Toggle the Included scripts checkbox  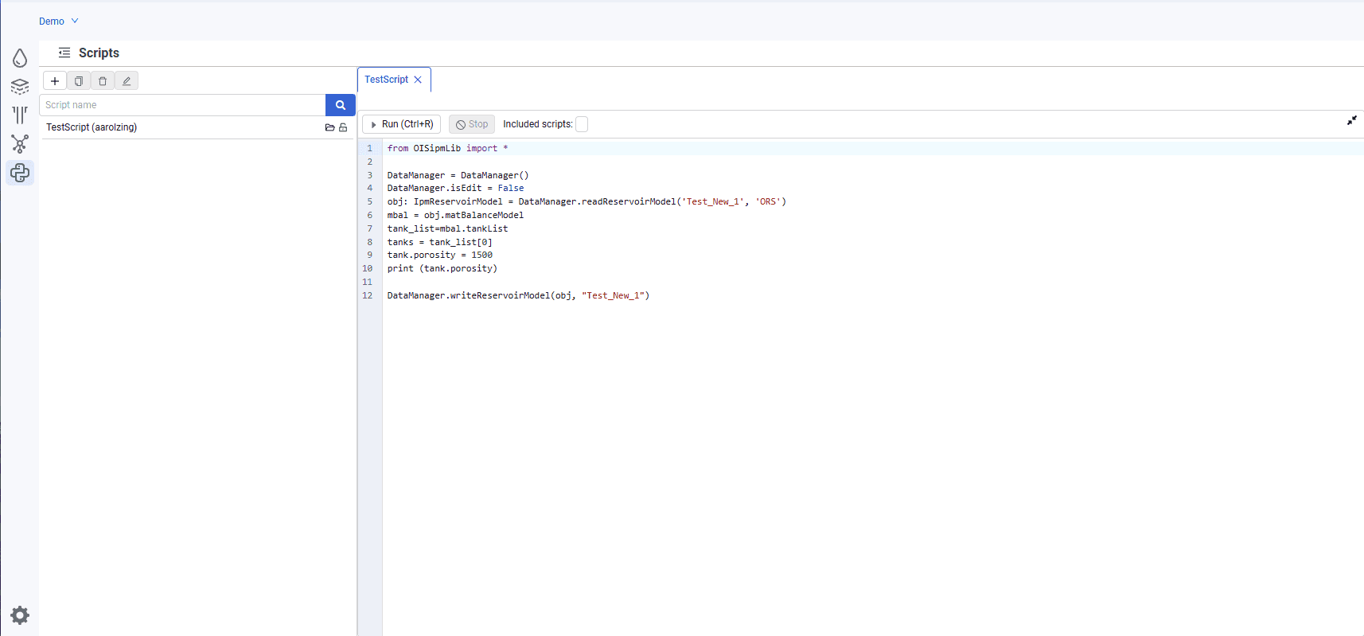582,124
